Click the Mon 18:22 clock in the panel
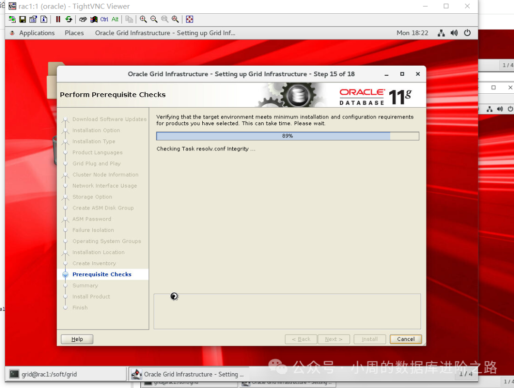 (412, 33)
